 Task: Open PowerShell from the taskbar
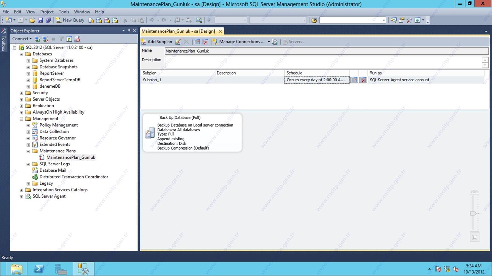[39, 269]
